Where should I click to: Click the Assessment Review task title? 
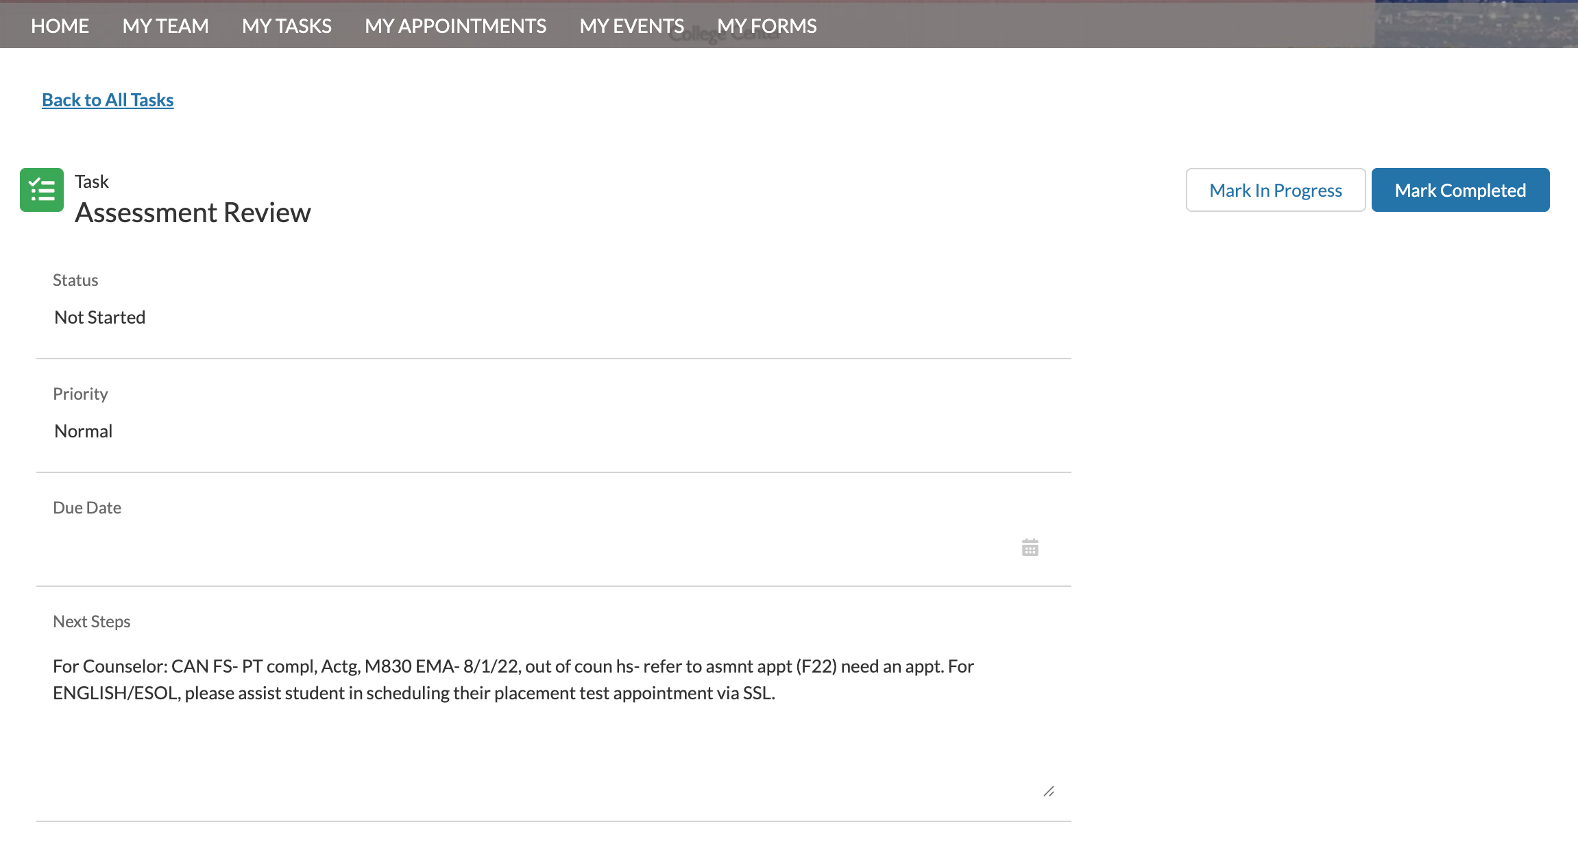pyautogui.click(x=193, y=213)
